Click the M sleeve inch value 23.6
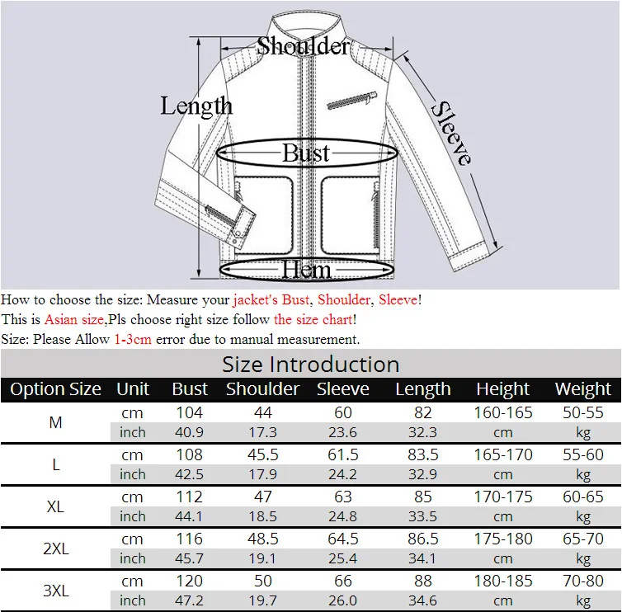 [x=342, y=432]
